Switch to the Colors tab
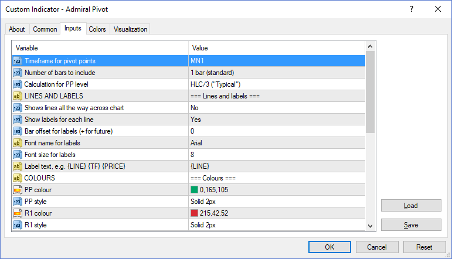The width and height of the screenshot is (452, 259). (x=97, y=29)
